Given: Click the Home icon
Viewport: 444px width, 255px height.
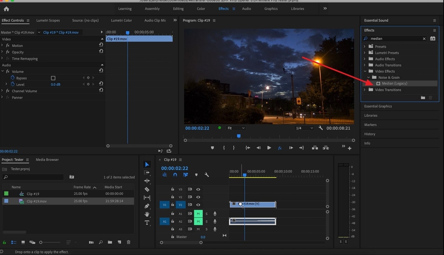Looking at the screenshot, I should [x=6, y=9].
